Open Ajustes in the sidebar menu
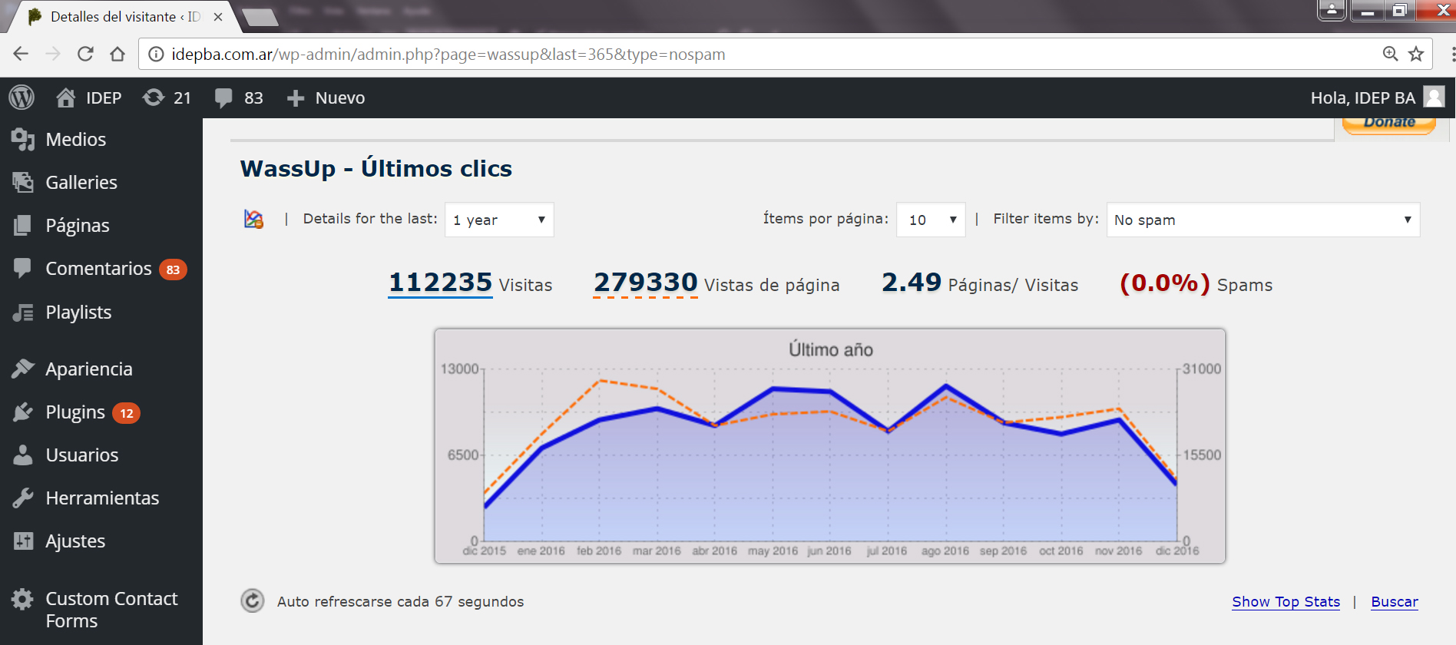The width and height of the screenshot is (1456, 645). pyautogui.click(x=75, y=541)
